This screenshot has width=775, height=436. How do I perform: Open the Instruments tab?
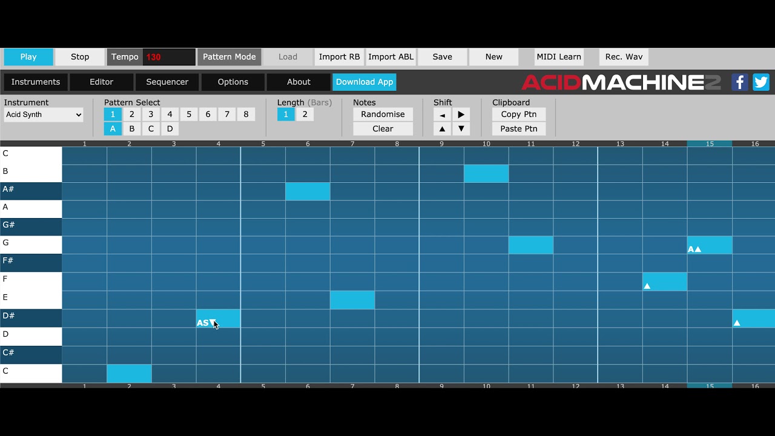(36, 82)
